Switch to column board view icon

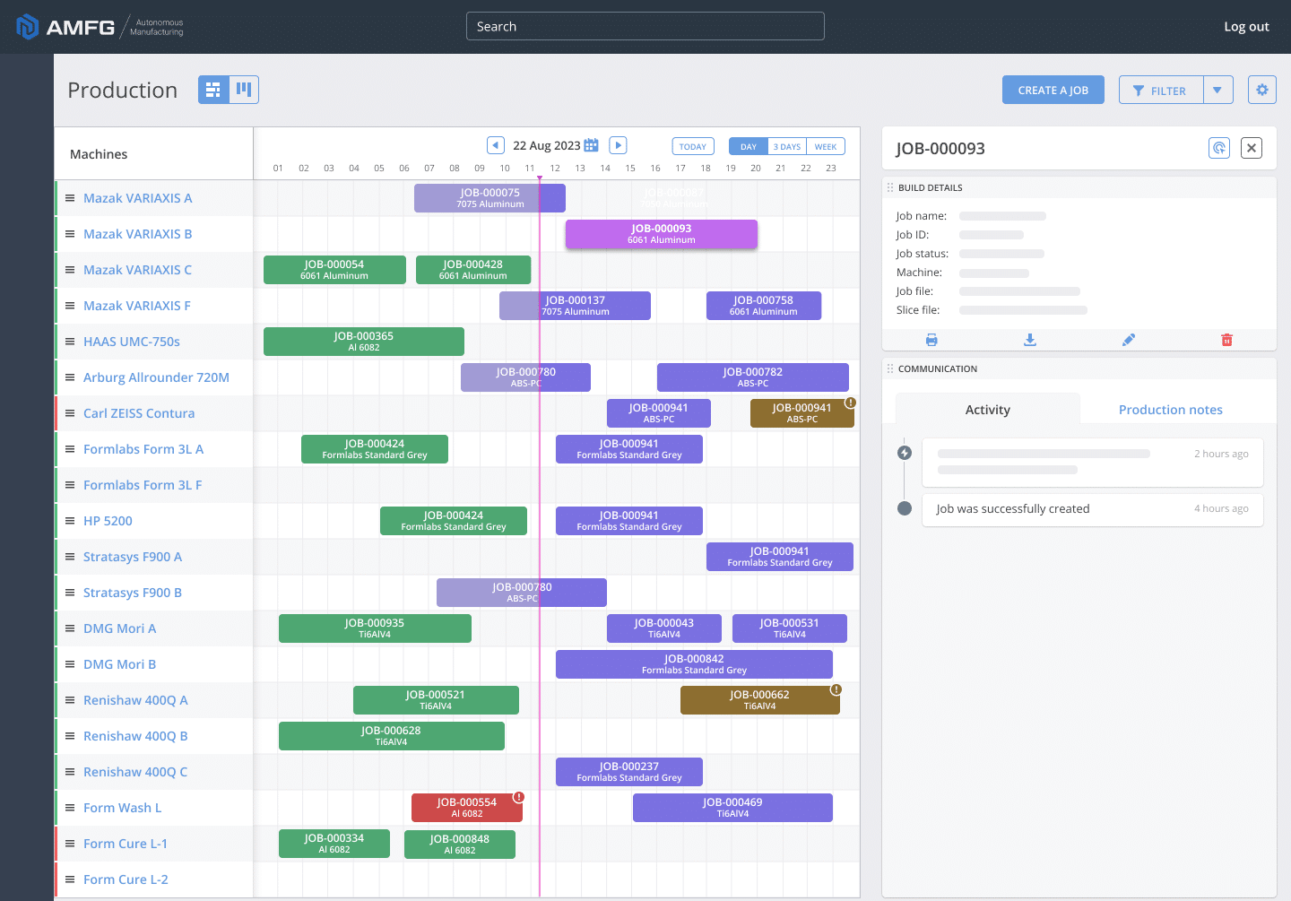[244, 90]
